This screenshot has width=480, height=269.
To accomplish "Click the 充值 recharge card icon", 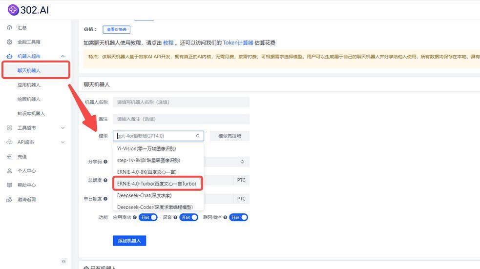I will click(x=9, y=156).
